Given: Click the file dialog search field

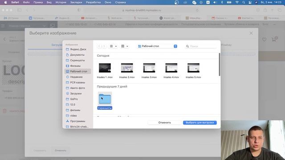Looking at the screenshot, I should 201,46.
